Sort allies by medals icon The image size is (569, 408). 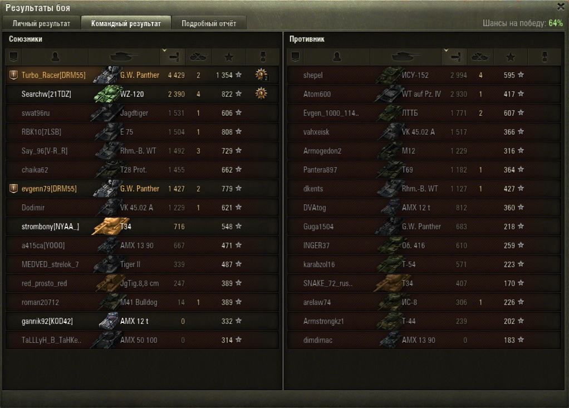(263, 57)
